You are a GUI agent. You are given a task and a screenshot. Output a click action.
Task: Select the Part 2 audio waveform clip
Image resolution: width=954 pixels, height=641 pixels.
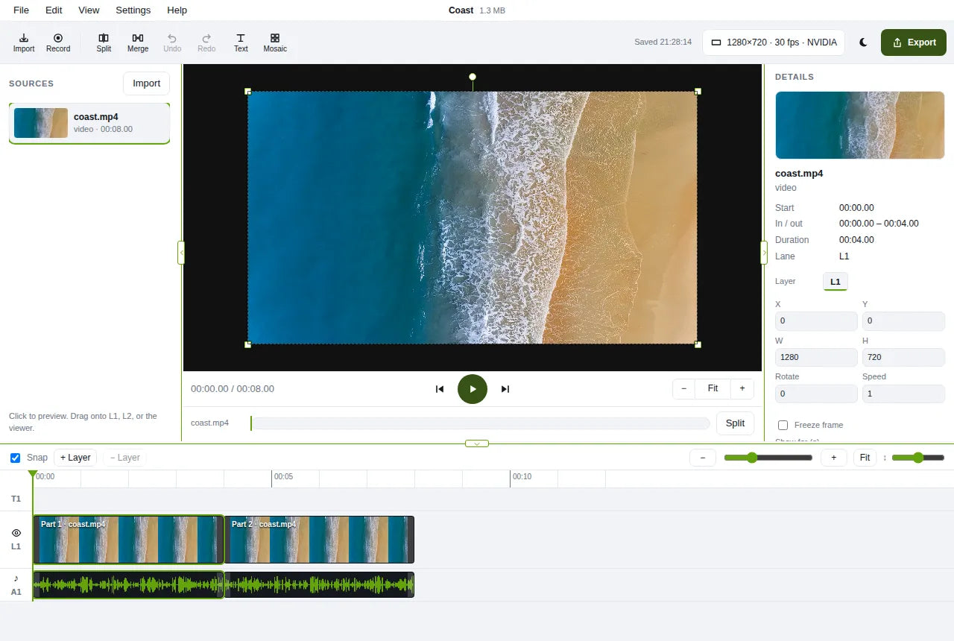tap(319, 585)
